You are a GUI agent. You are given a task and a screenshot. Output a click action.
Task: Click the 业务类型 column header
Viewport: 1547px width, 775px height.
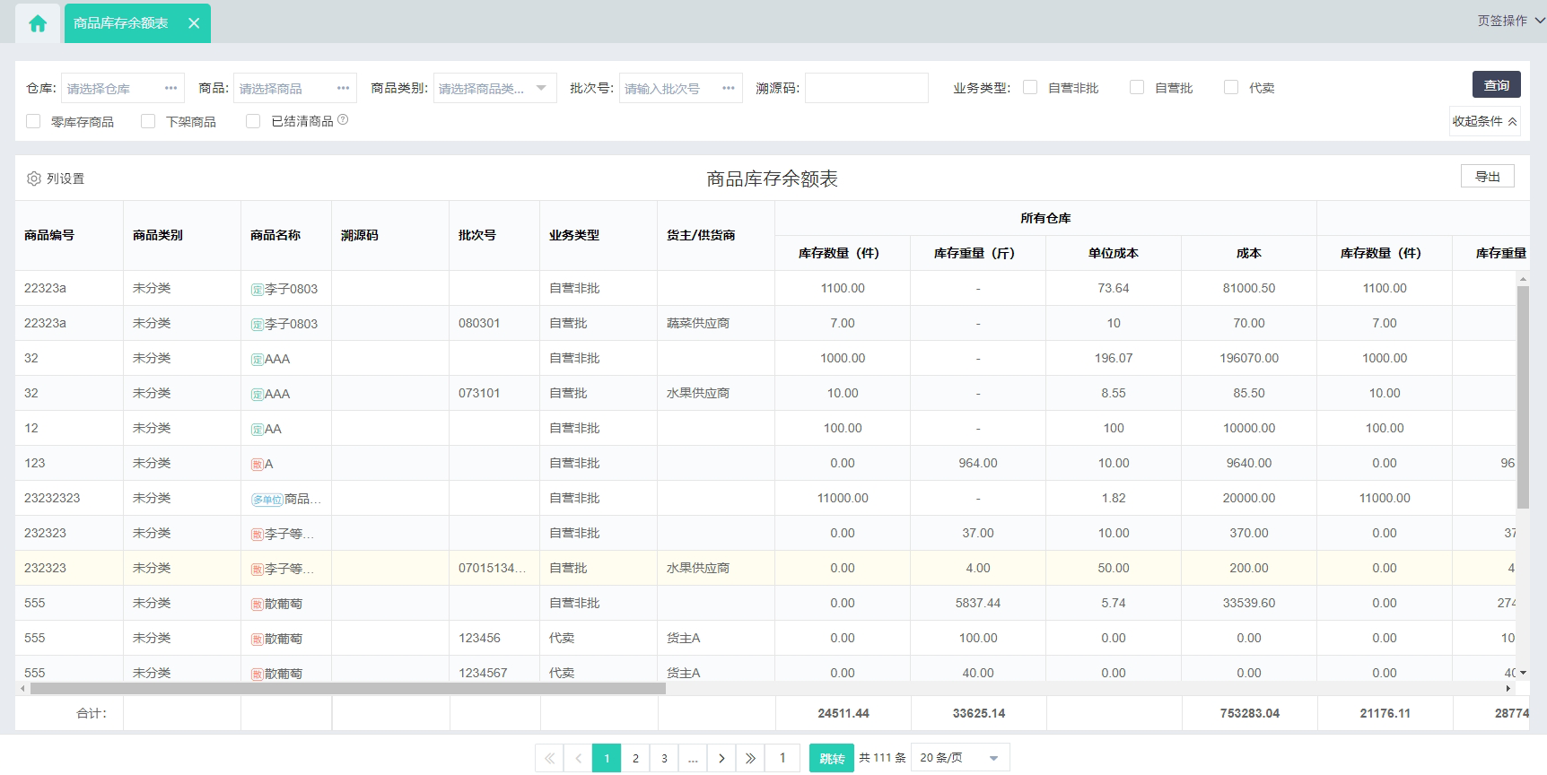click(599, 235)
